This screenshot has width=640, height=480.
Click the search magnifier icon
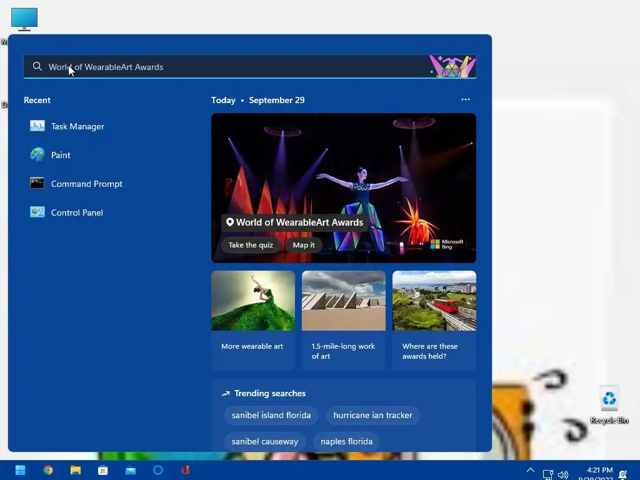(x=37, y=66)
